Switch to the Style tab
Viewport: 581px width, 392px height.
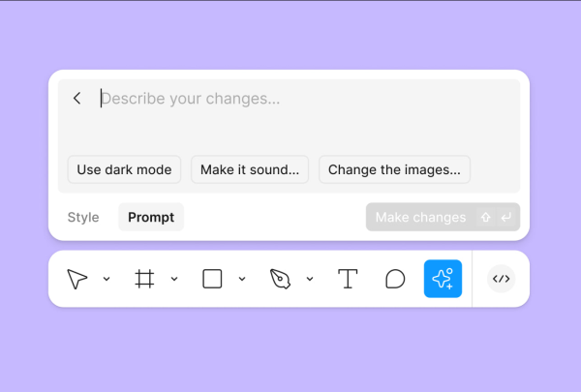[x=83, y=217]
